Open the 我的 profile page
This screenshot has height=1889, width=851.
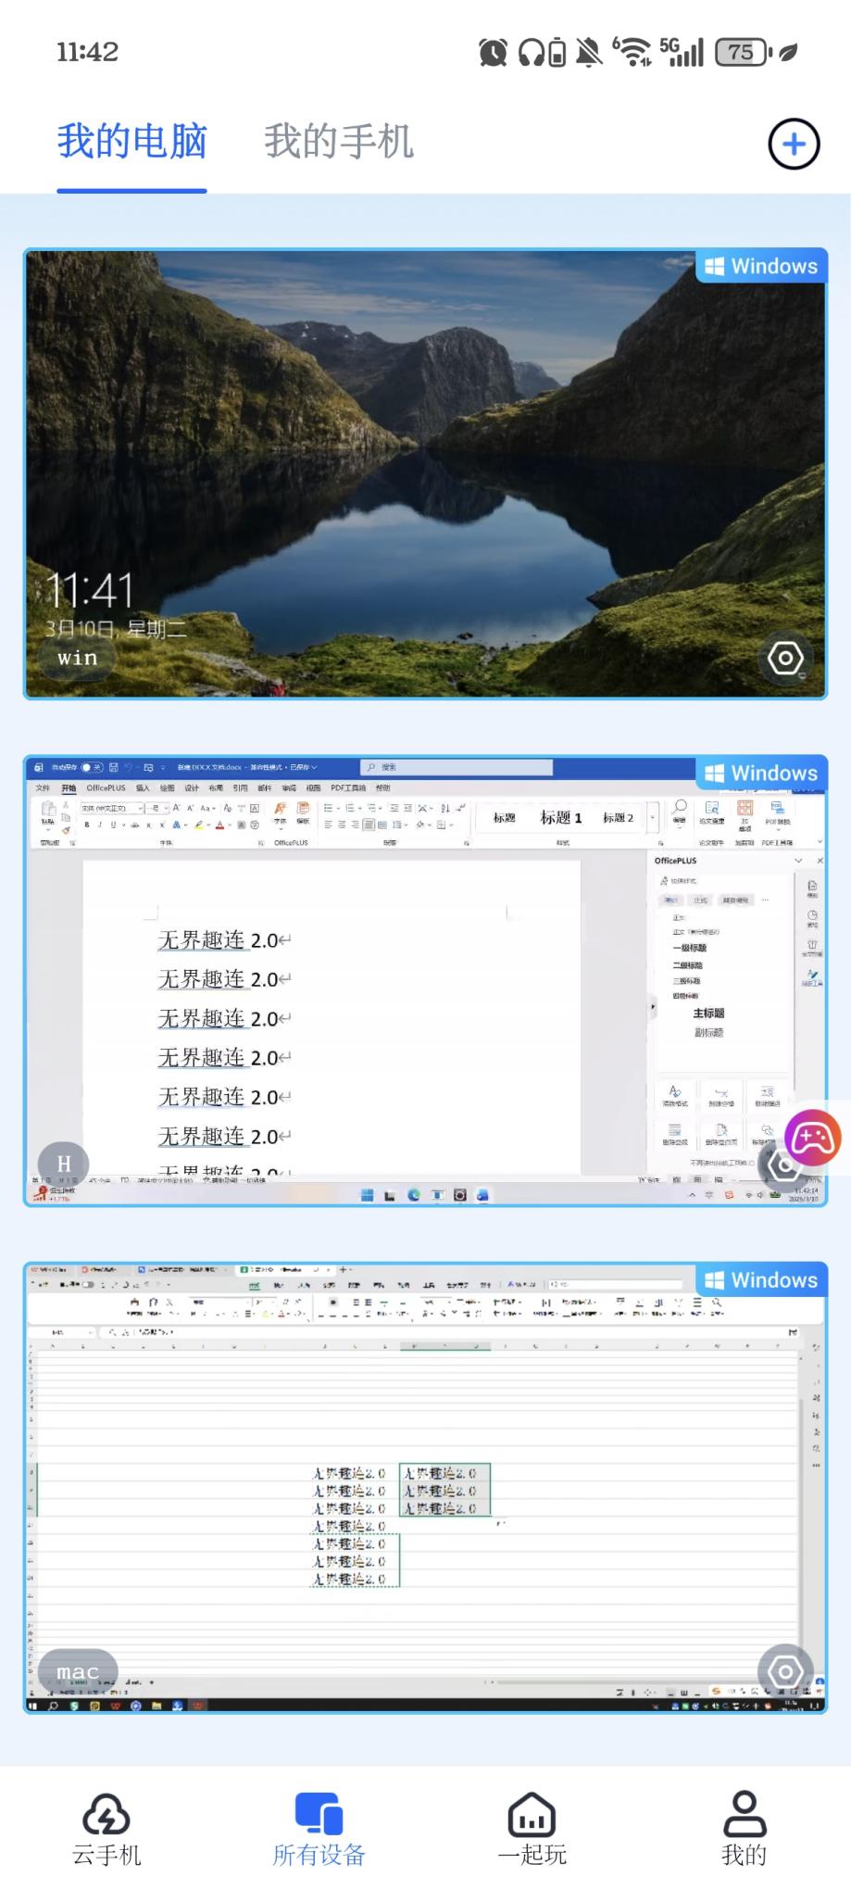(x=744, y=1828)
